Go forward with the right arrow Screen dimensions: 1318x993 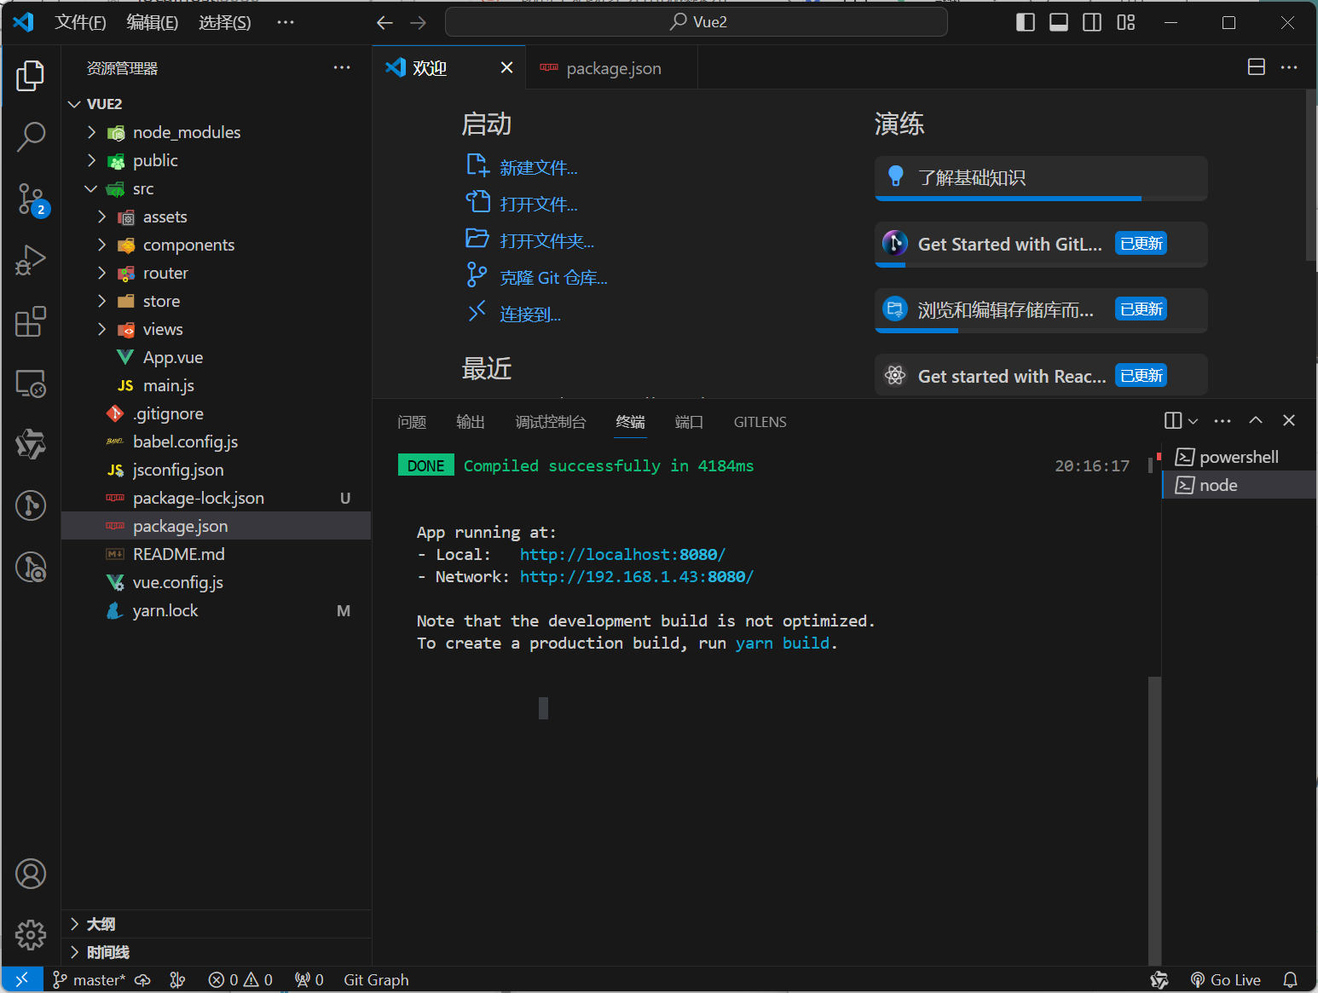[x=418, y=23]
